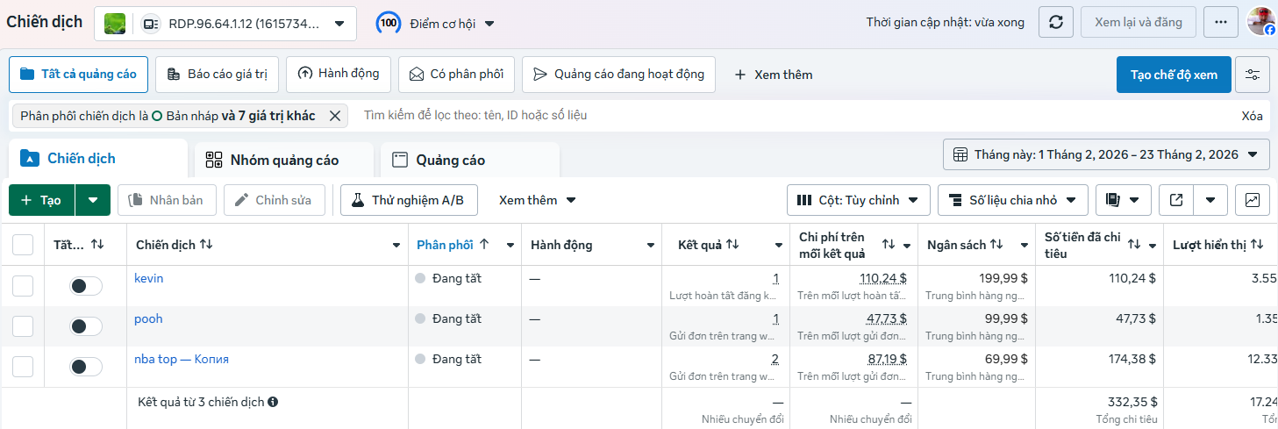Screen dimensions: 1278x429
Task: Check the nba top campaign checkbox
Action: tap(23, 367)
